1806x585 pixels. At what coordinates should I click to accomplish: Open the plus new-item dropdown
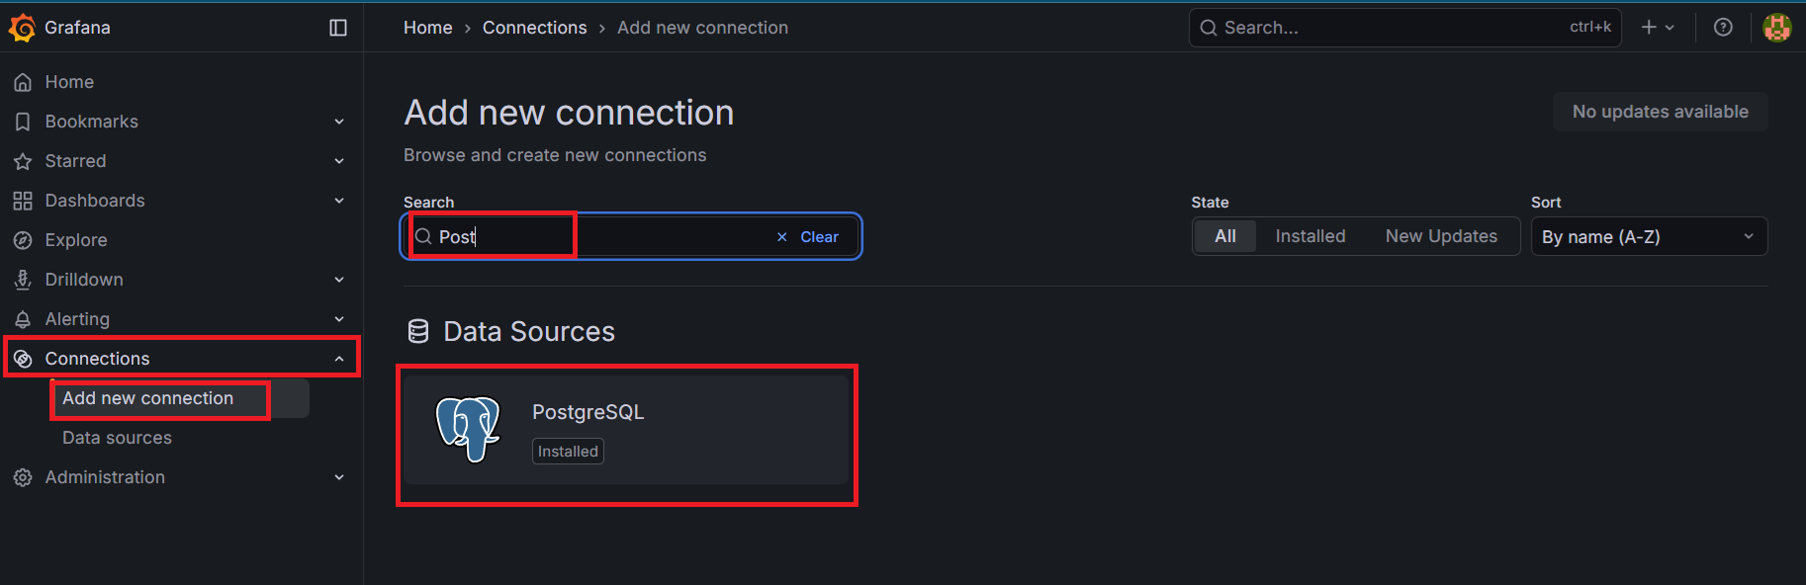click(x=1658, y=28)
